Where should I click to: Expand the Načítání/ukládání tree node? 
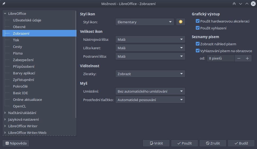(x=5, y=113)
